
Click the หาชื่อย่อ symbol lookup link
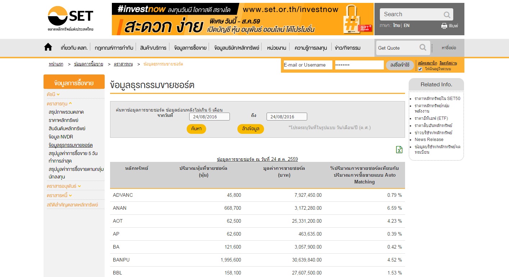tap(449, 47)
